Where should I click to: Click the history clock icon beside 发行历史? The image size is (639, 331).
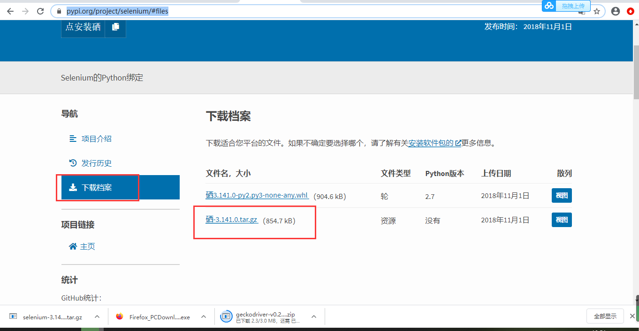(x=73, y=163)
